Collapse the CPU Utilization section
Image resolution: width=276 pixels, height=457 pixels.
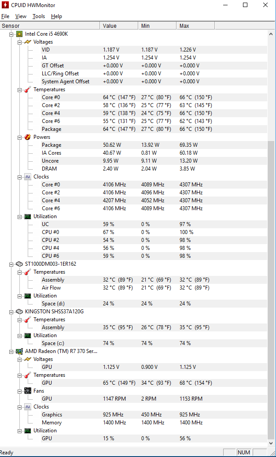pos(19,216)
